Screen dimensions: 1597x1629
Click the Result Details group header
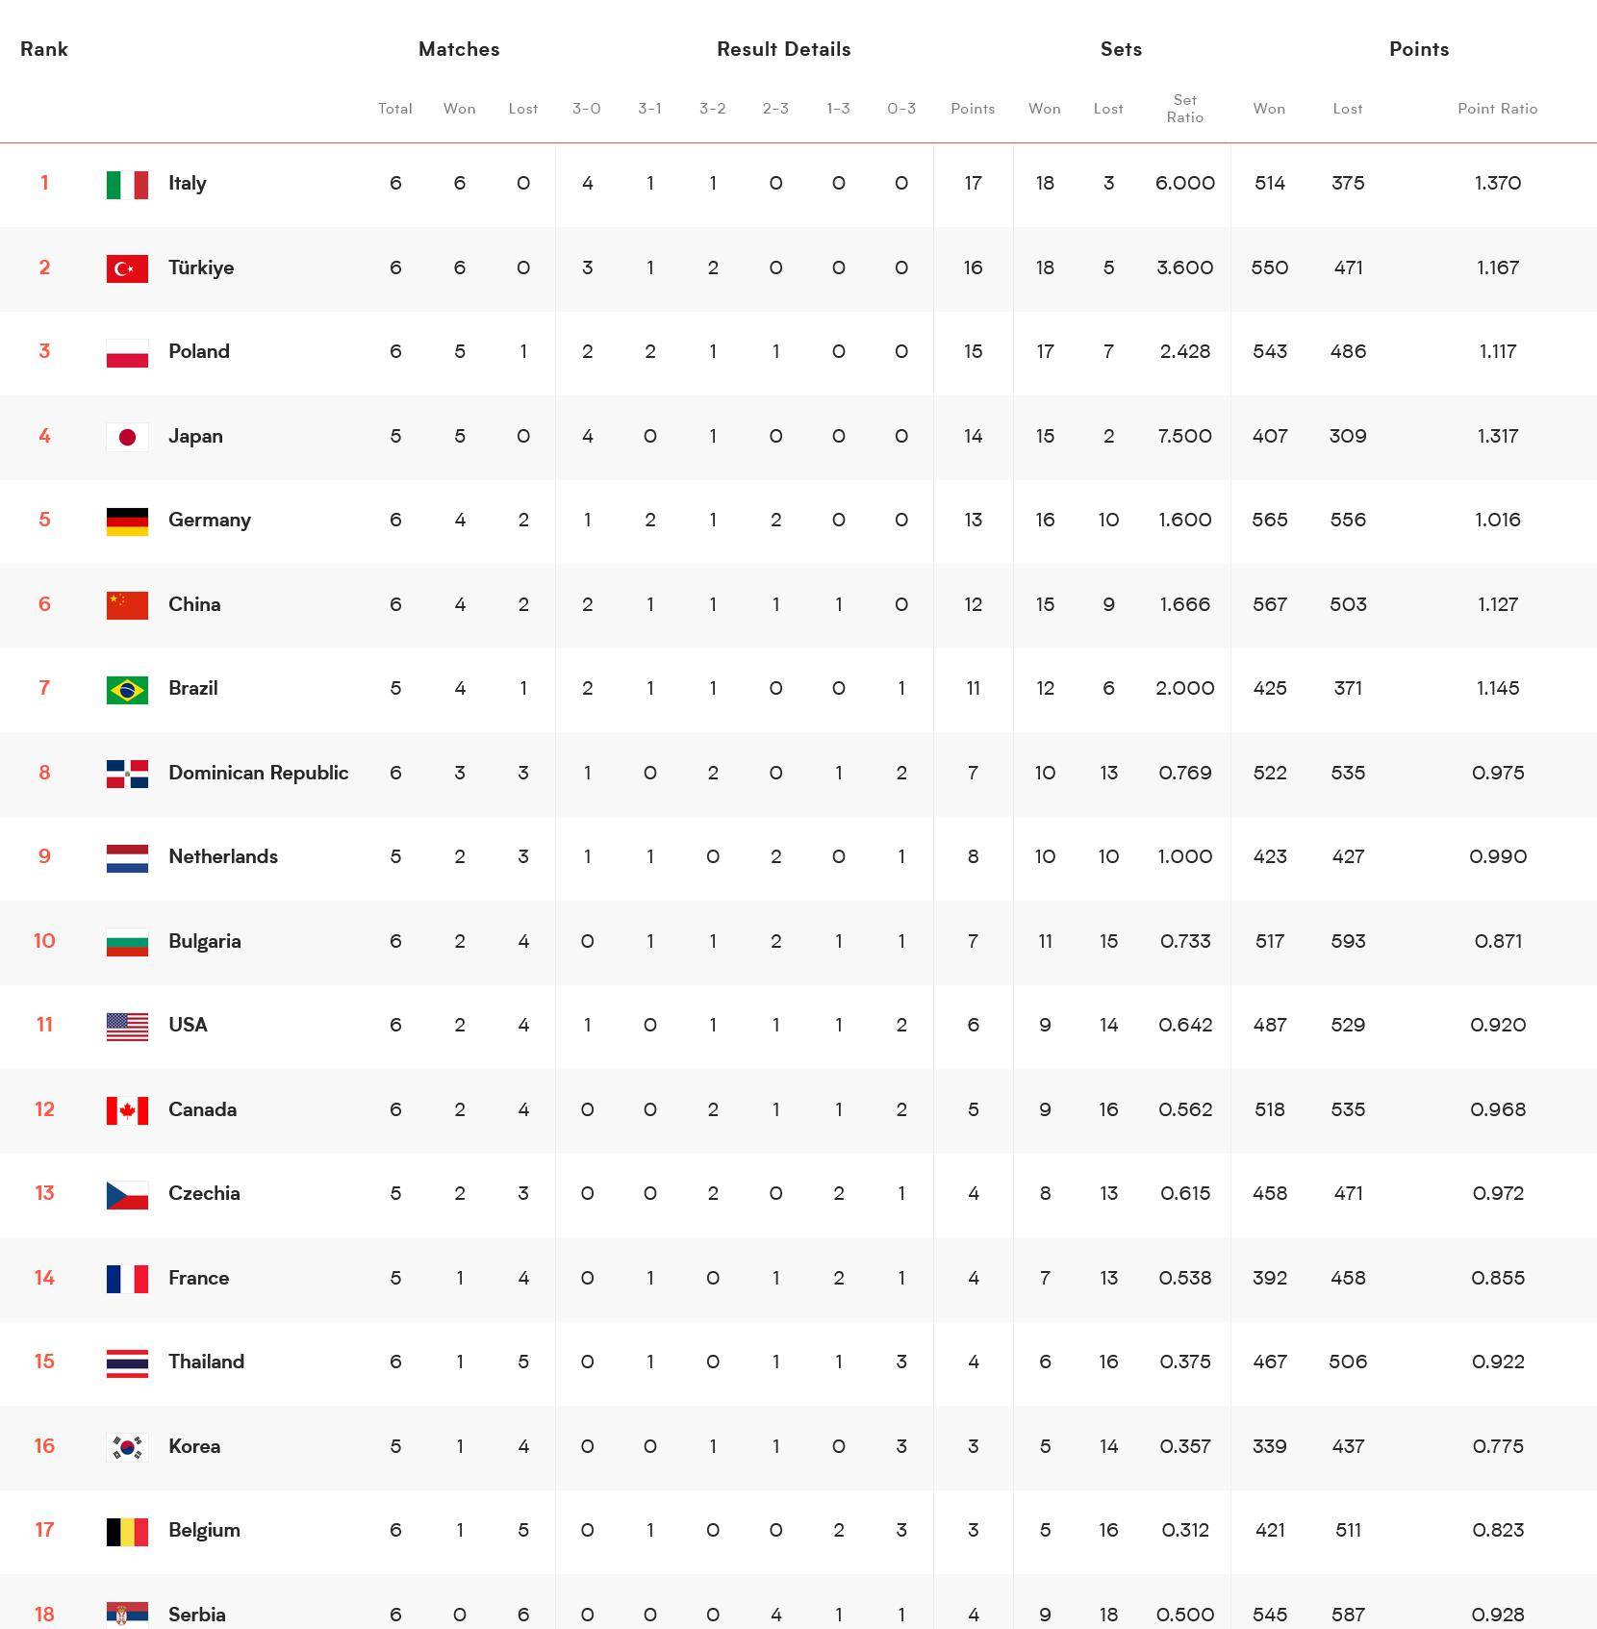[x=783, y=50]
